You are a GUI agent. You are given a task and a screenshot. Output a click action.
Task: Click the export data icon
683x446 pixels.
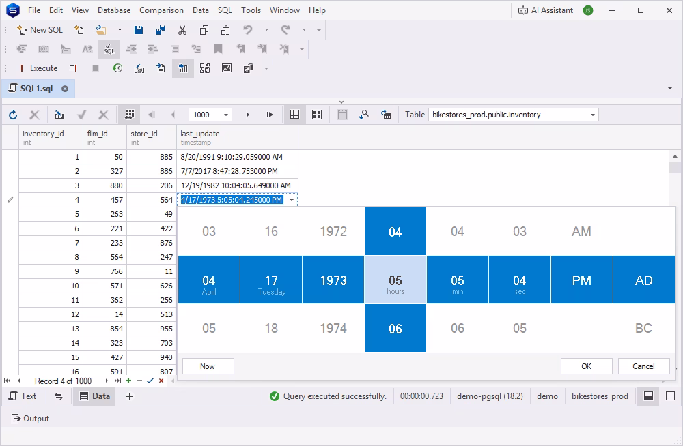59,115
